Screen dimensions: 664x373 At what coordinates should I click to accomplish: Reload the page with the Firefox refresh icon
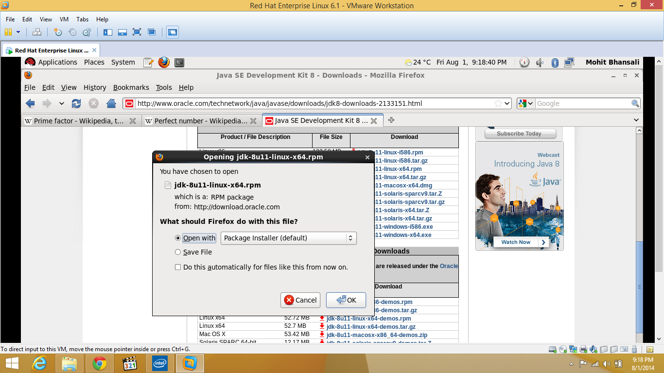pos(76,103)
